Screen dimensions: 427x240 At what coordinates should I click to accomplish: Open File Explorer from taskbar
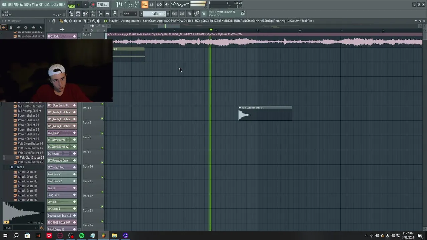point(114,236)
